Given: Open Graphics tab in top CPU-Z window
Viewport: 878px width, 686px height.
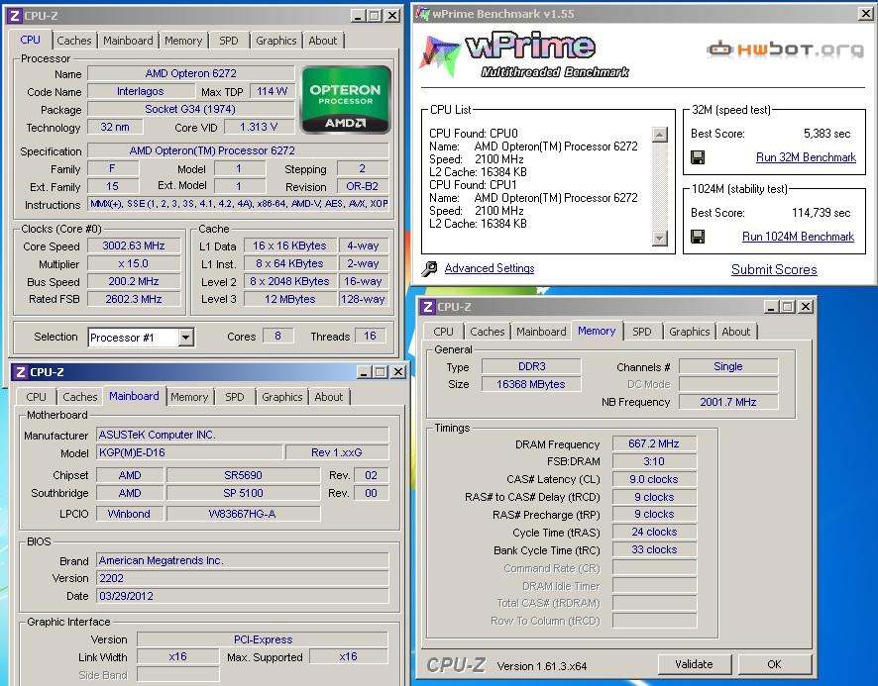Looking at the screenshot, I should click(x=276, y=41).
